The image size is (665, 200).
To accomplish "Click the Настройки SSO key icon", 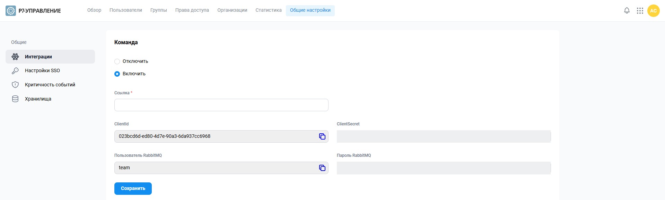I will [15, 71].
